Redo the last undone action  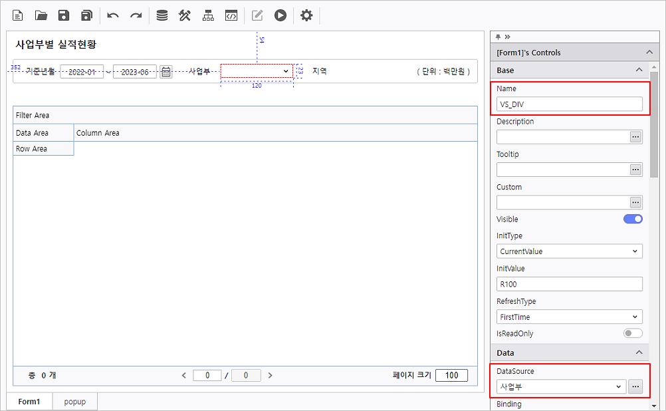point(136,15)
